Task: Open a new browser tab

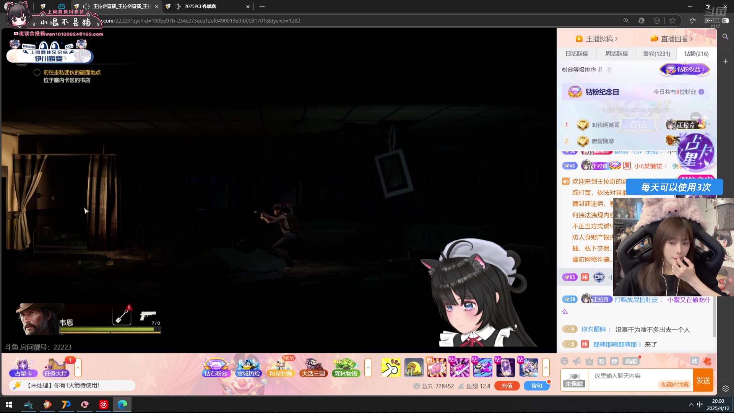Action: [262, 7]
